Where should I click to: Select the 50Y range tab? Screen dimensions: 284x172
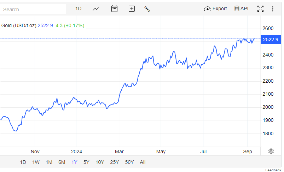[129, 162]
